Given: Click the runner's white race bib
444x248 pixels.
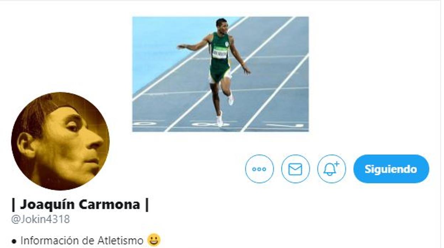Looking at the screenshot, I should point(220,53).
